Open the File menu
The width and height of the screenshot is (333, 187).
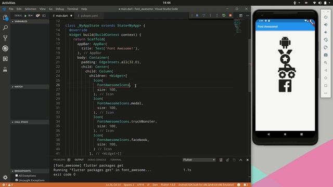pos(11,9)
